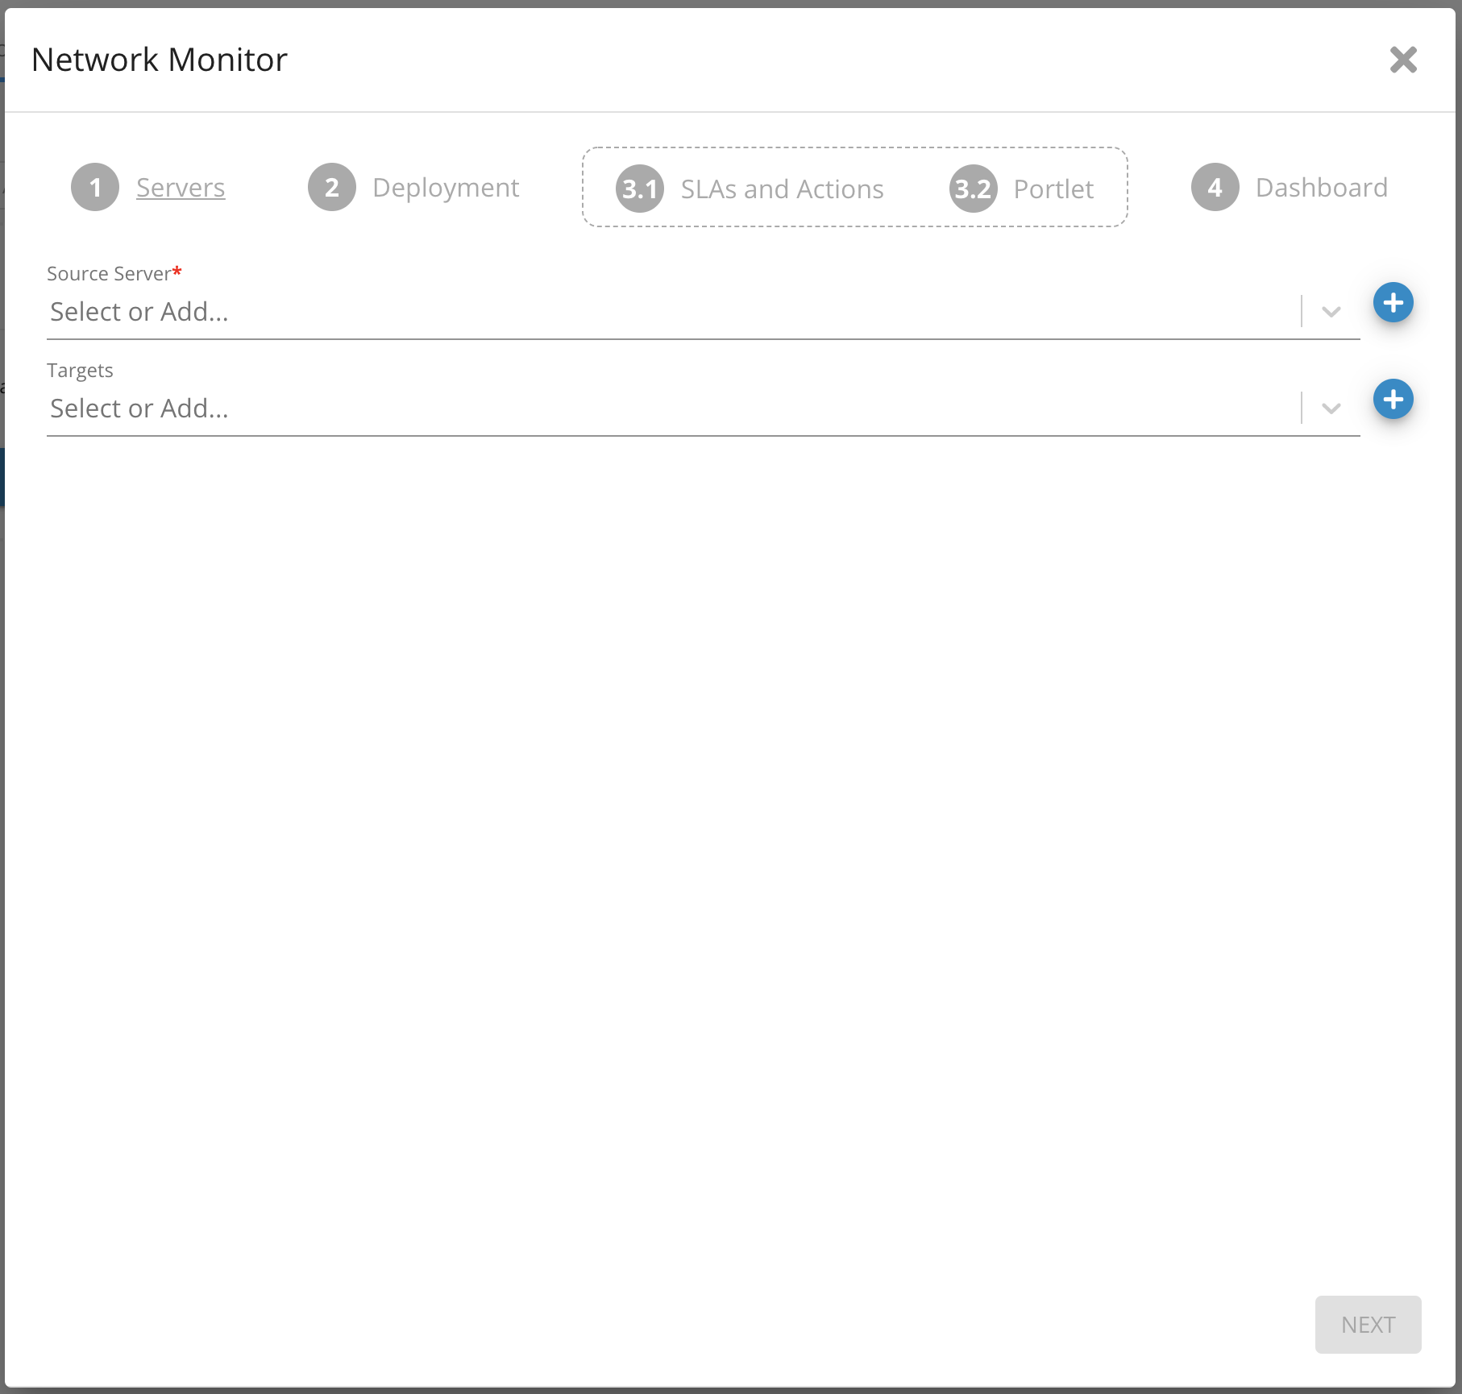Click the step 1 circle icon

(x=95, y=187)
